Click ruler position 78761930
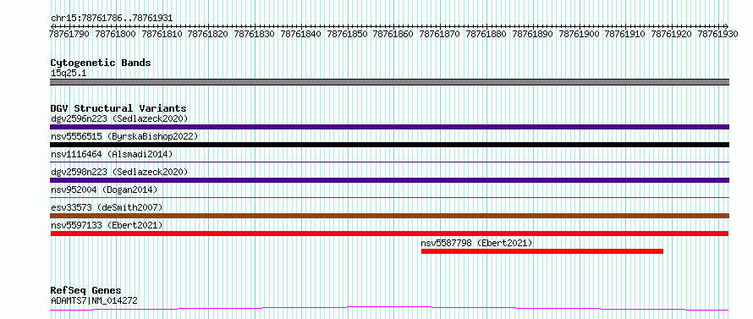The width and height of the screenshot is (753, 319). [717, 34]
